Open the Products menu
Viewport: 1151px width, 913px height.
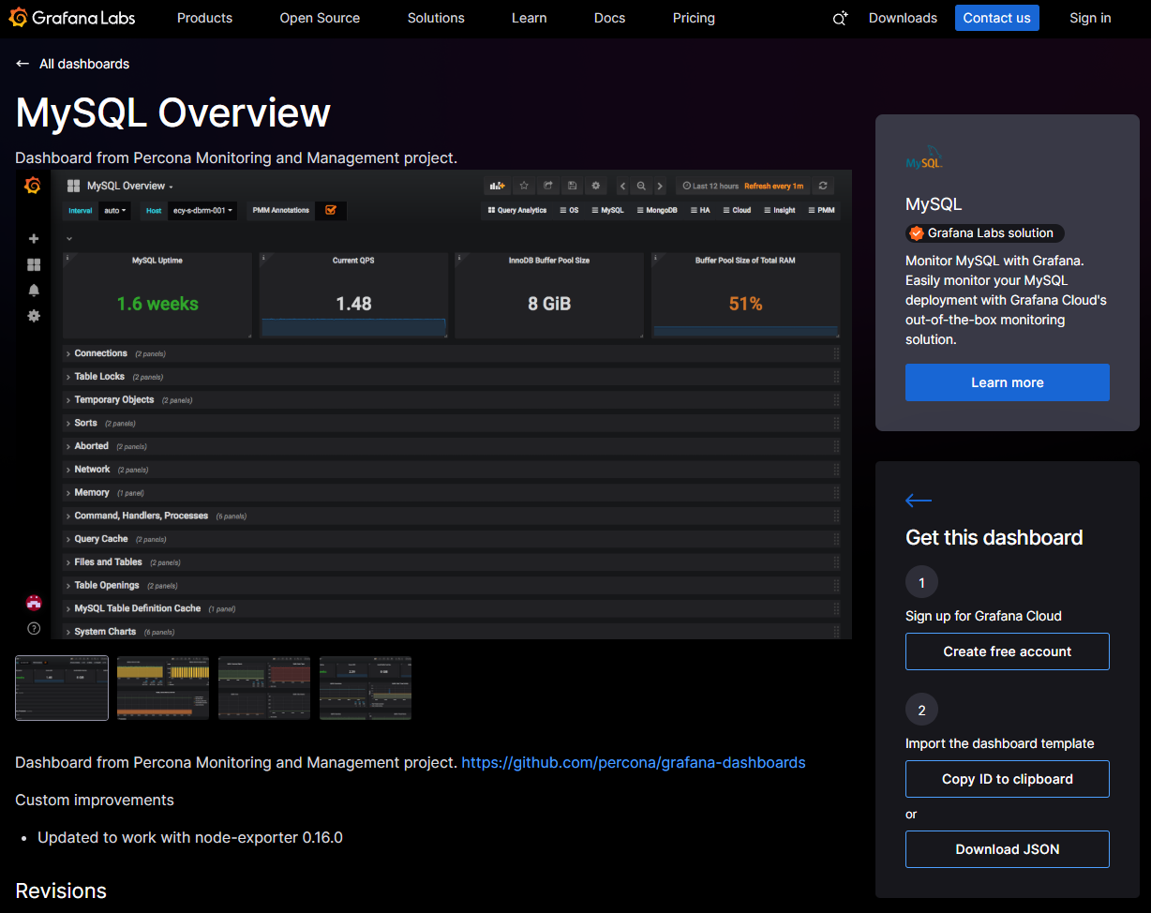(204, 18)
